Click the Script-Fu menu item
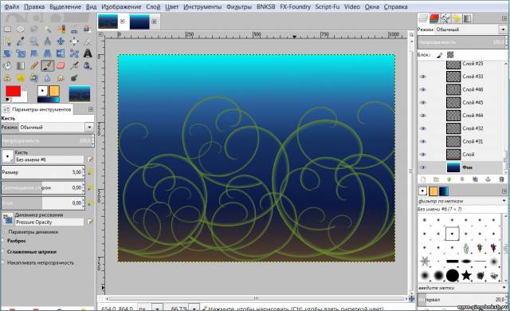Viewport: 510px width, 311px height. click(328, 6)
